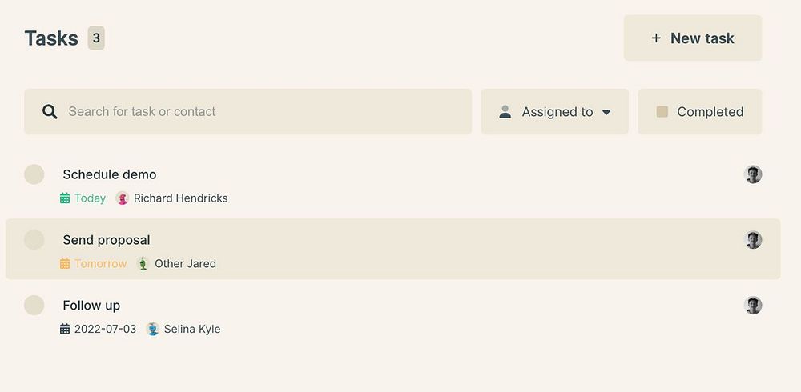Click Other Jared's contact avatar
Image resolution: width=801 pixels, height=392 pixels.
(143, 263)
